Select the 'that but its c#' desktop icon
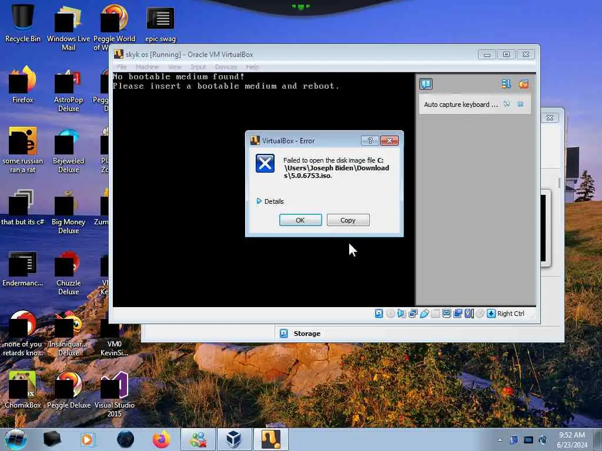Image resolution: width=602 pixels, height=451 pixels. click(x=23, y=207)
